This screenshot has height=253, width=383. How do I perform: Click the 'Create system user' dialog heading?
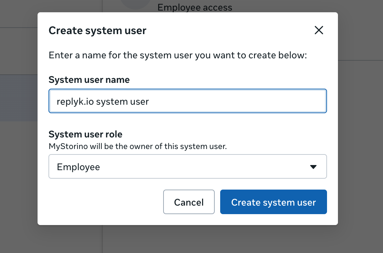point(98,31)
